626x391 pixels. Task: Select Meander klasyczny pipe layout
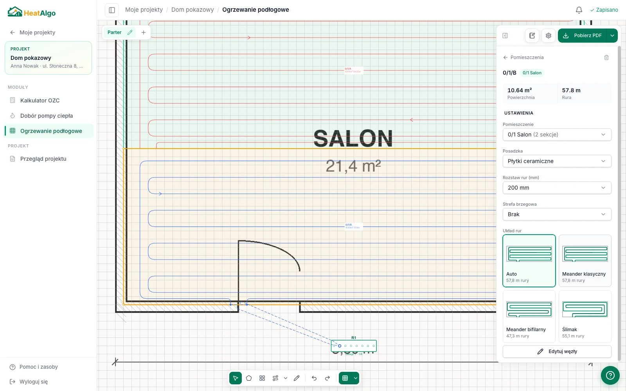point(585,261)
